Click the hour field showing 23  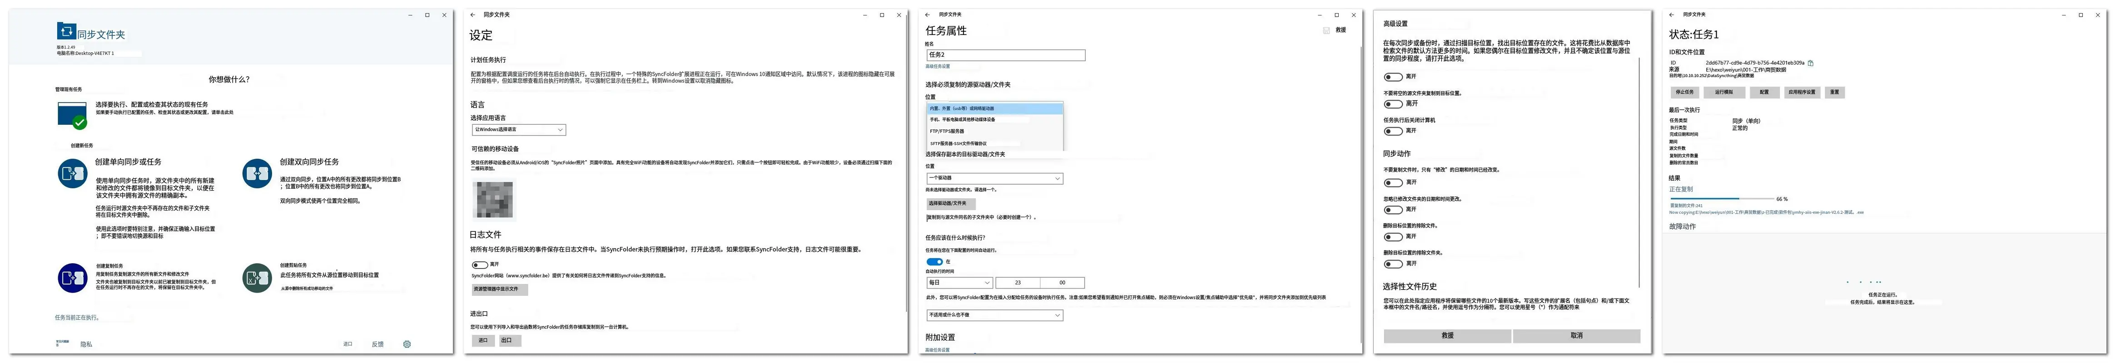tap(1017, 283)
